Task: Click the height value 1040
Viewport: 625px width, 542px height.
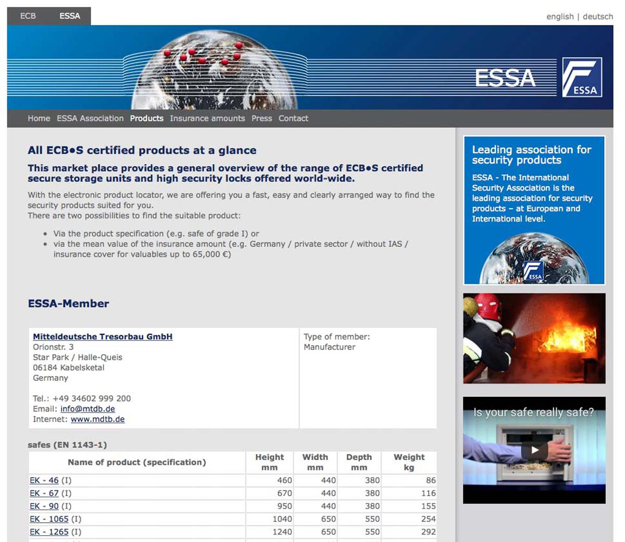Action: [x=282, y=519]
